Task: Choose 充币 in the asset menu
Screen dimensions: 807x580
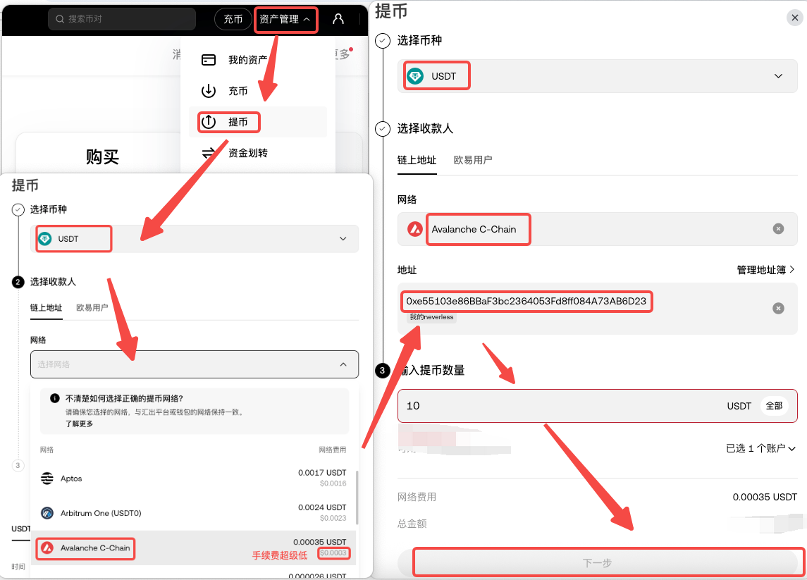Action: click(238, 91)
